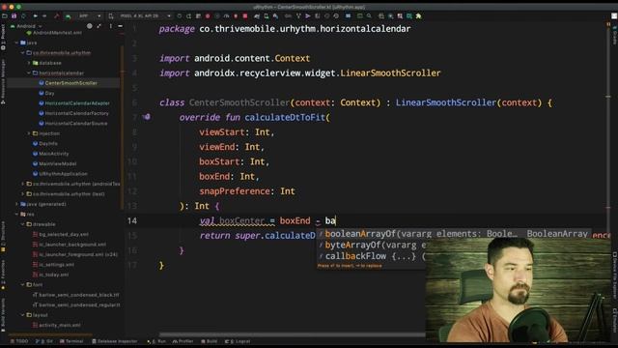
Task: Select HorizontalCalendarAdapter file
Action: [x=74, y=103]
